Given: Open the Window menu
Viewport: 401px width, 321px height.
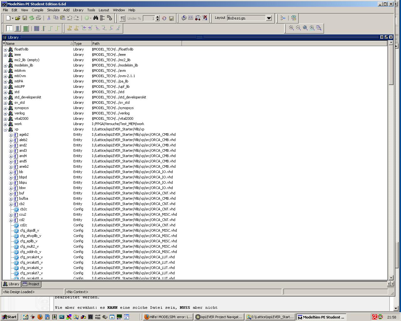Looking at the screenshot, I should tap(119, 10).
